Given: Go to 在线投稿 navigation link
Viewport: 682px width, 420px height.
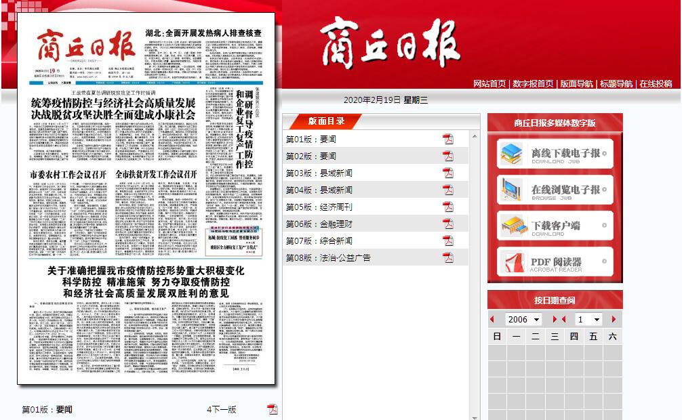Looking at the screenshot, I should click(x=655, y=84).
